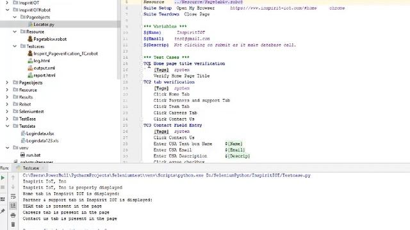Viewport: 410px width, 230px height.
Task: Click the InspiritIOTRobot folder icon
Action: tap(15, 10)
